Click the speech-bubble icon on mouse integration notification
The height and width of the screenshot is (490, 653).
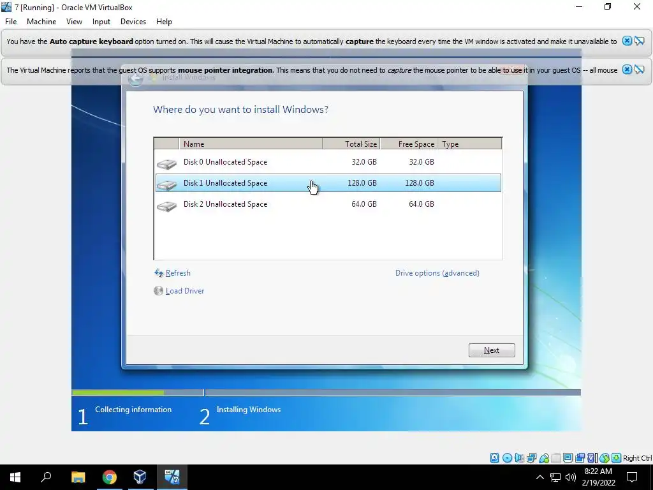[x=639, y=70]
